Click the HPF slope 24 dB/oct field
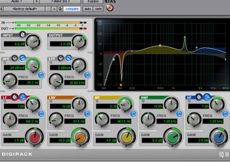Viewport: 230px width, 162px height. click(x=14, y=67)
